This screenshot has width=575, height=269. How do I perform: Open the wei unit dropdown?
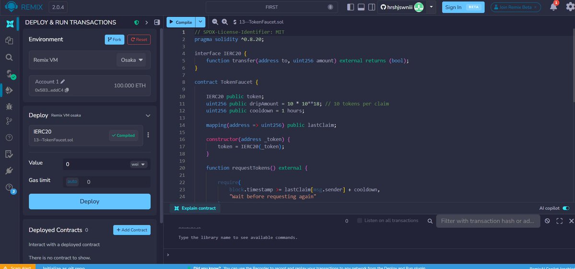[139, 164]
